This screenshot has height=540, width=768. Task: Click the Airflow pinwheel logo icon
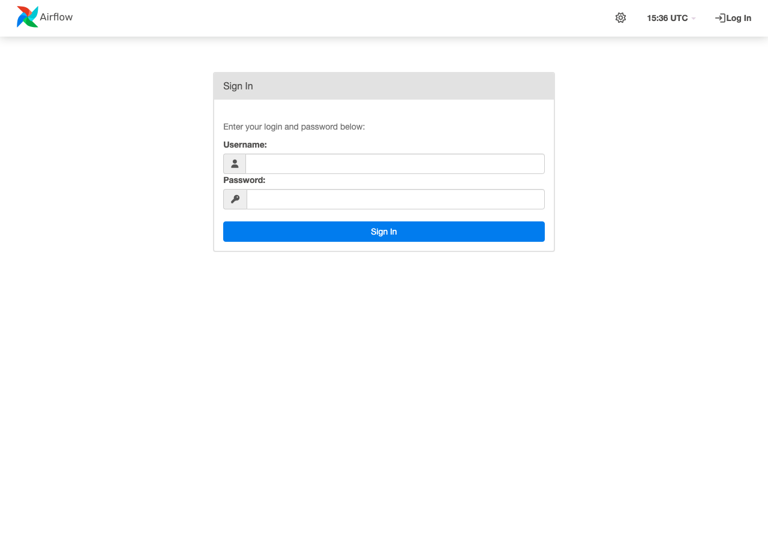[27, 16]
